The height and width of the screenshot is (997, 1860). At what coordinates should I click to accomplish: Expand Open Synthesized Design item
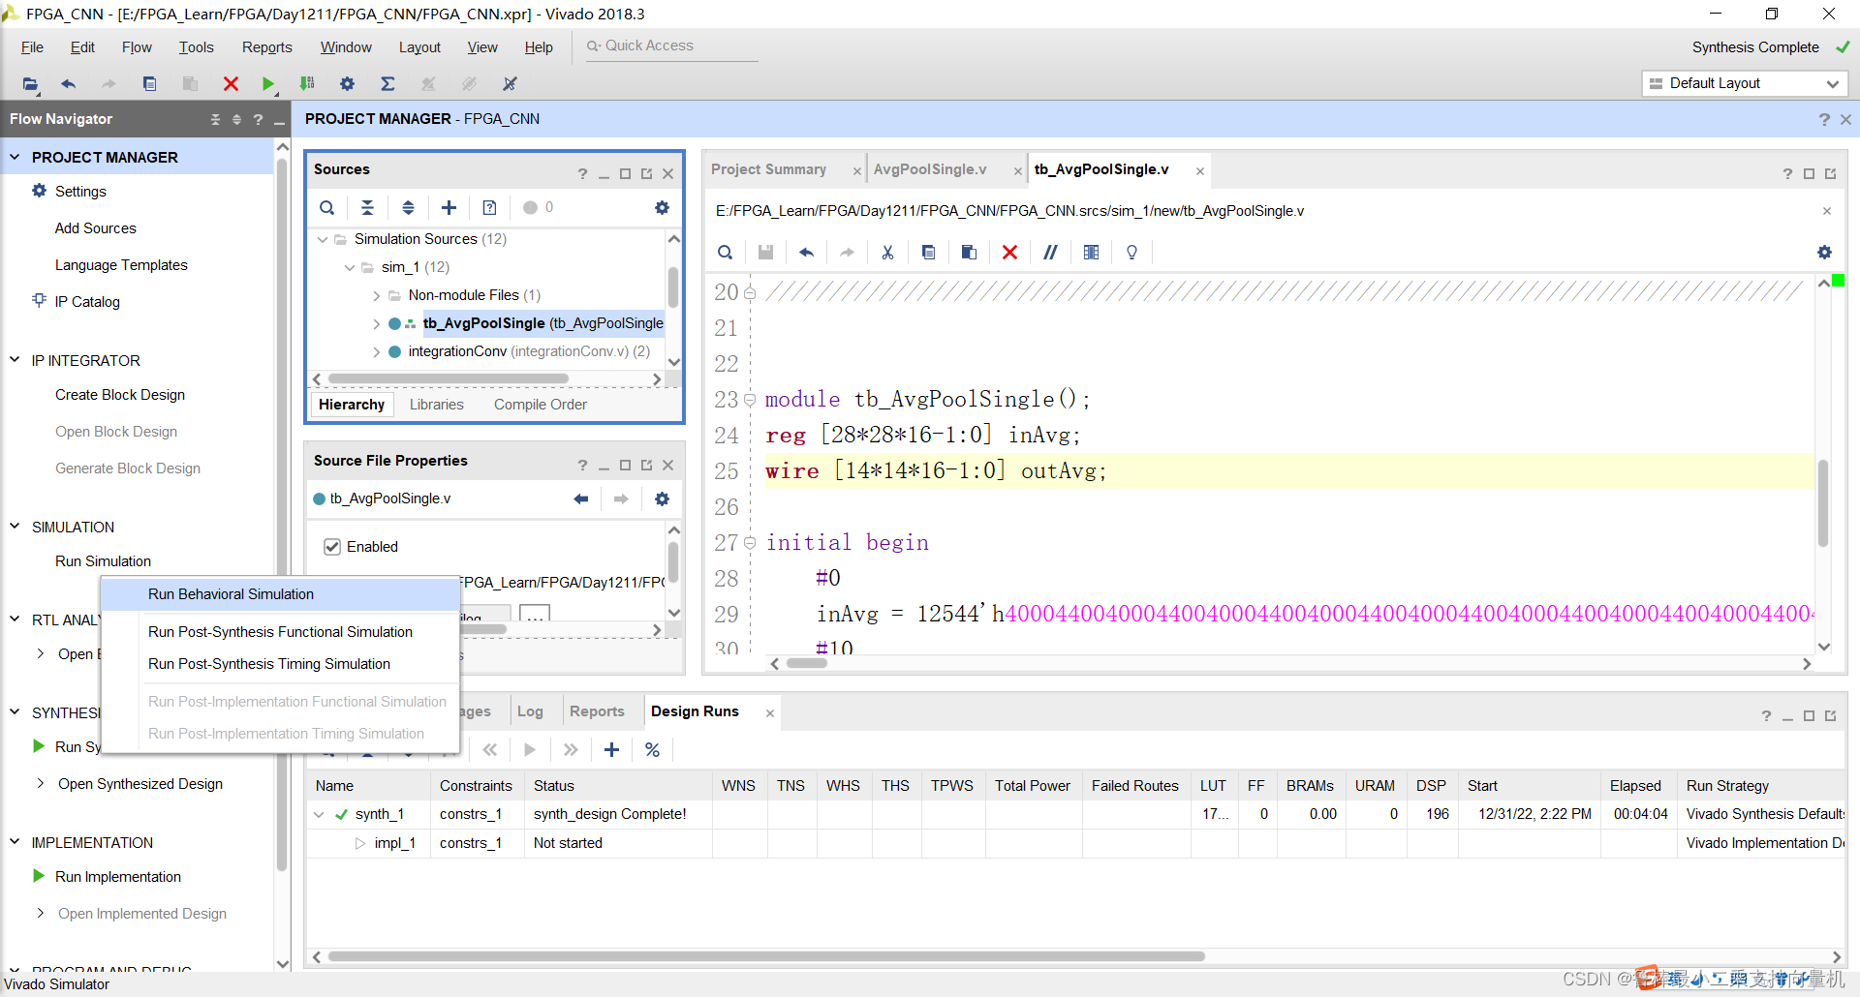tap(40, 784)
